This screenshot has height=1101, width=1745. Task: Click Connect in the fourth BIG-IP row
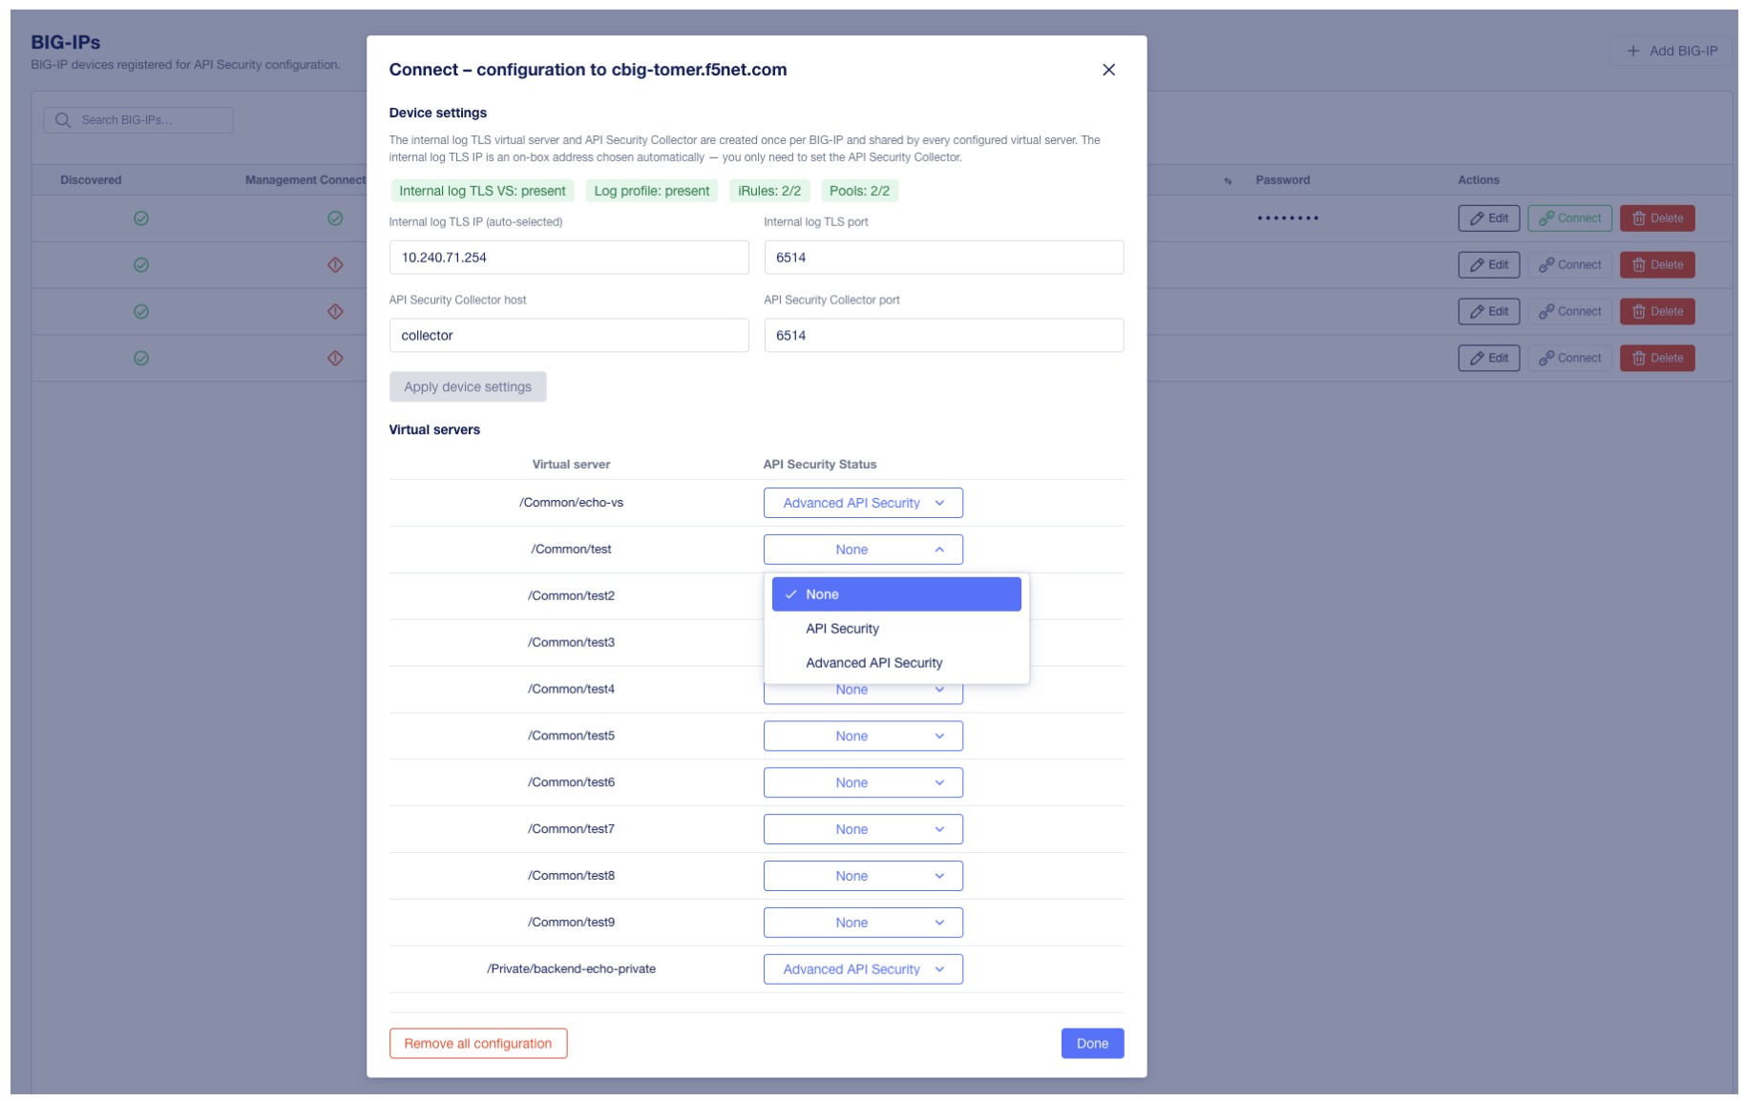(x=1569, y=359)
